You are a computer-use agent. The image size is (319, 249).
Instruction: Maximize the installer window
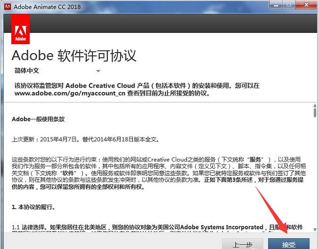click(x=288, y=5)
